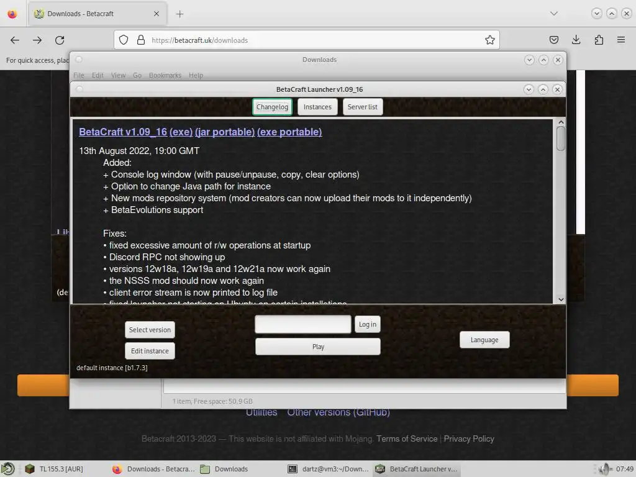Open the Terms of Service link

[x=407, y=439]
